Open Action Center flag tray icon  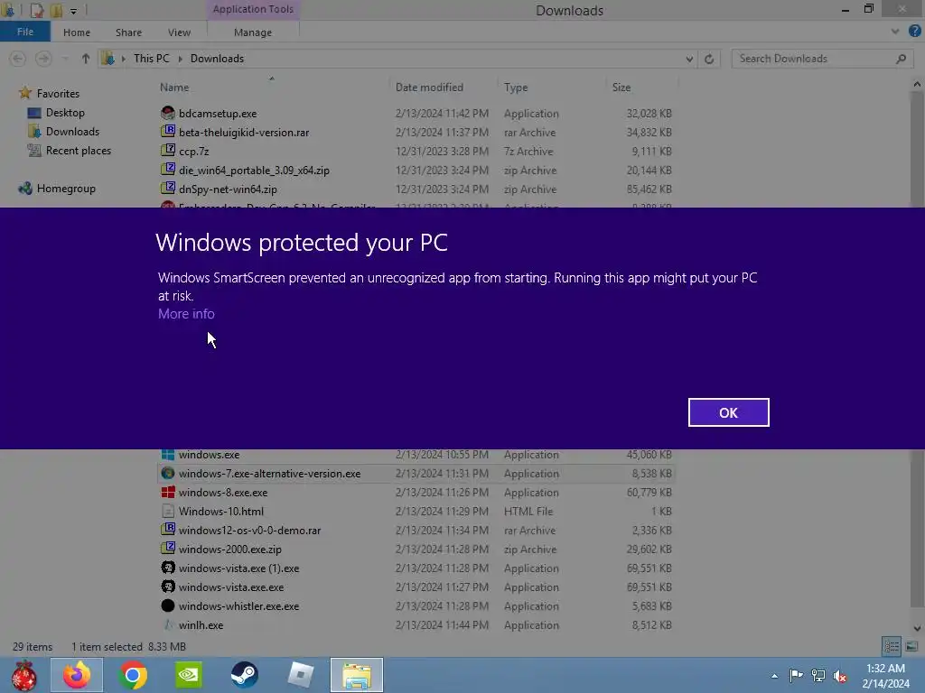pos(796,675)
